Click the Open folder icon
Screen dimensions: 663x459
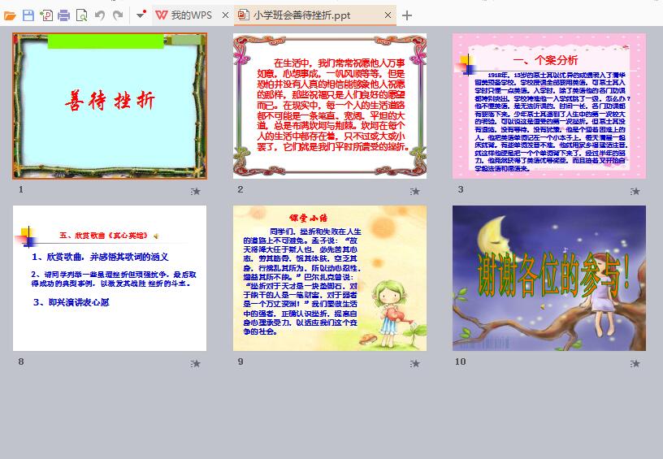pyautogui.click(x=10, y=16)
